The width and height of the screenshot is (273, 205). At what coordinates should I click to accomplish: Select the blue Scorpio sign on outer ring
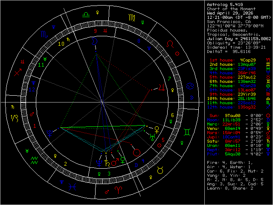click(44, 34)
